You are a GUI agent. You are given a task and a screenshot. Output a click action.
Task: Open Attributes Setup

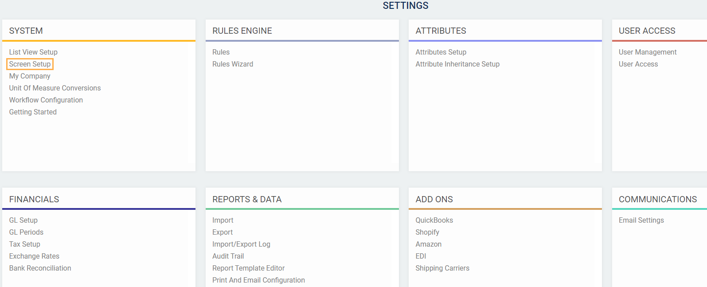pyautogui.click(x=441, y=52)
